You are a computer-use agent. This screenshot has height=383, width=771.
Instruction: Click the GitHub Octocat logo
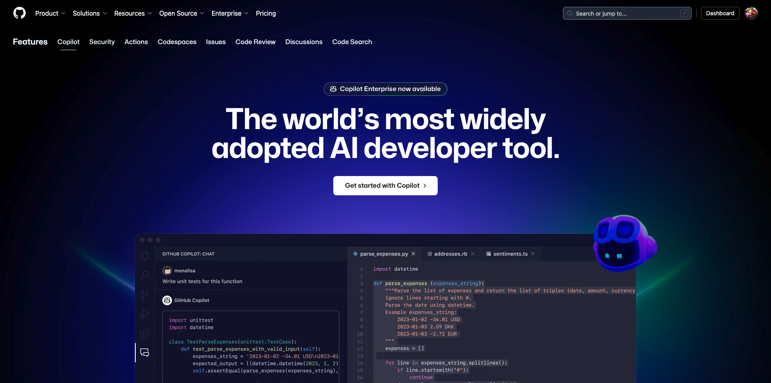[x=19, y=13]
